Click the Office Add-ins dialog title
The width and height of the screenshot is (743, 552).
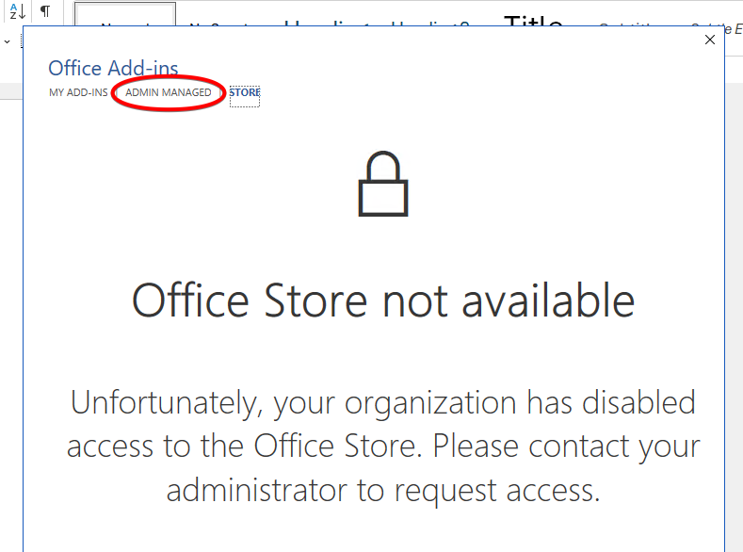(113, 68)
